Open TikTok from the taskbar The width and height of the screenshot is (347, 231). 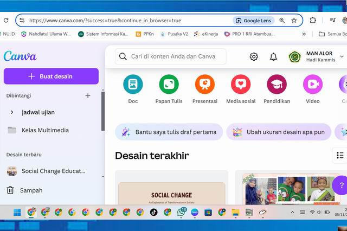click(153, 212)
